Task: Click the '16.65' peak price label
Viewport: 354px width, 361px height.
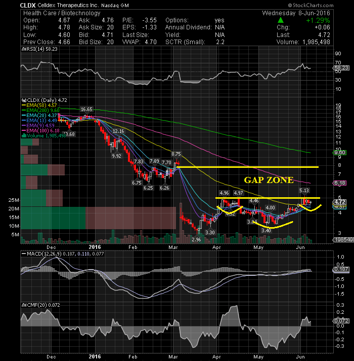Action: pos(86,110)
